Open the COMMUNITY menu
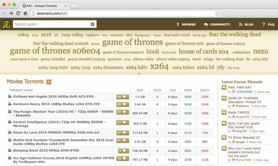Image resolution: width=278 pixels, height=166 pixels. (x=217, y=24)
